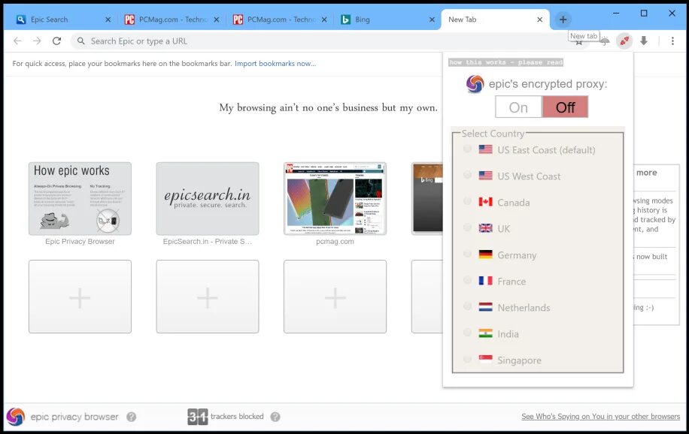
Task: Open the pcmag.com thumbnail
Action: point(335,199)
